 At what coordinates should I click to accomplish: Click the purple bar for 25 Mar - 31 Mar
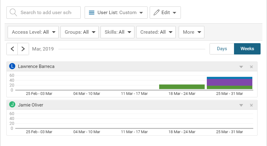pos(229,82)
